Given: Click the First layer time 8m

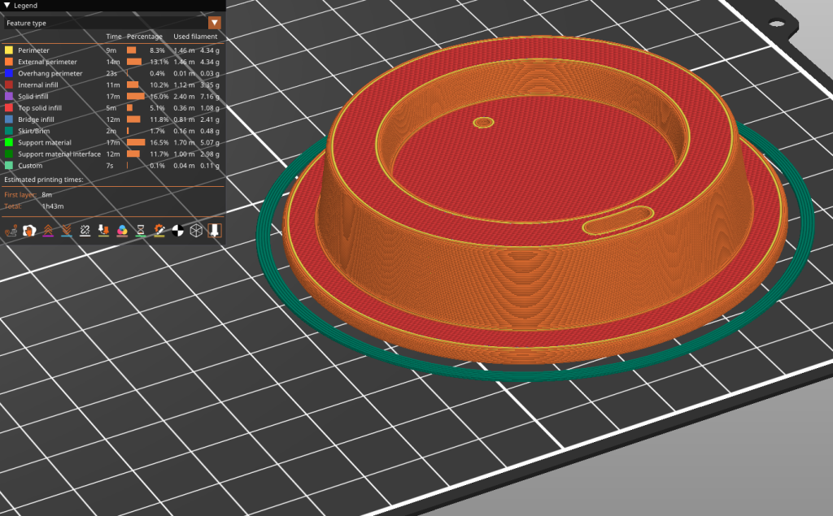Looking at the screenshot, I should (46, 195).
